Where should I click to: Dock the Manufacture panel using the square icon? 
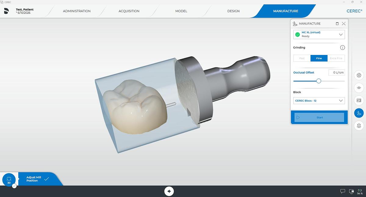click(x=337, y=24)
